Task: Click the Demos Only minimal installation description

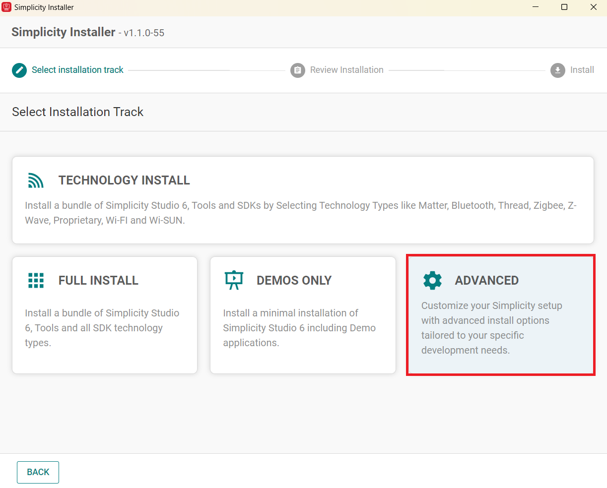Action: pos(299,328)
